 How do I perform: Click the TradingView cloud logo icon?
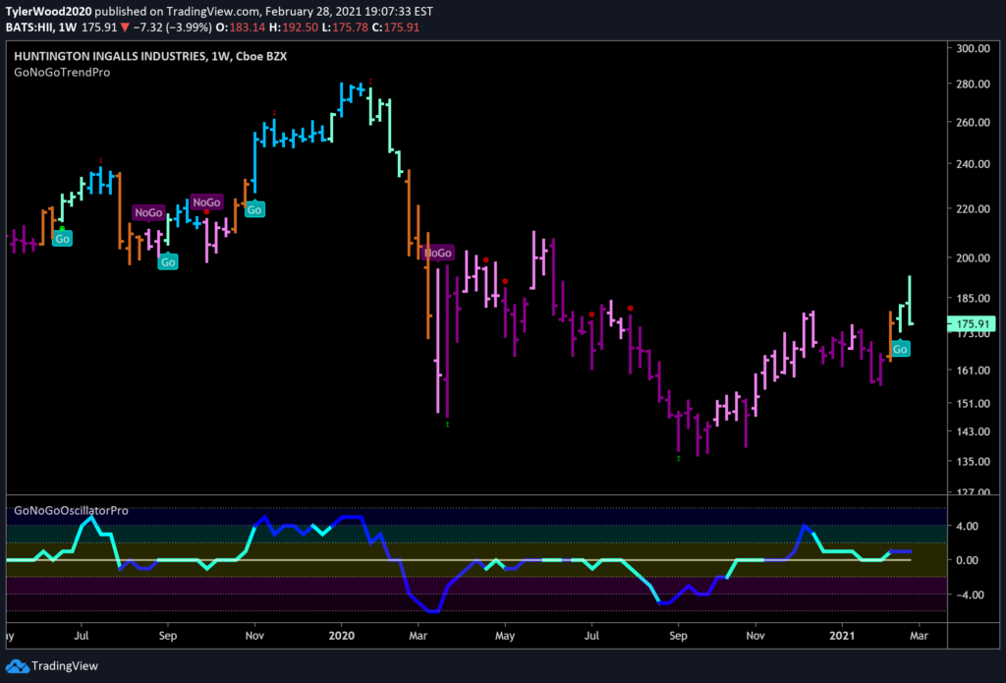coord(16,665)
